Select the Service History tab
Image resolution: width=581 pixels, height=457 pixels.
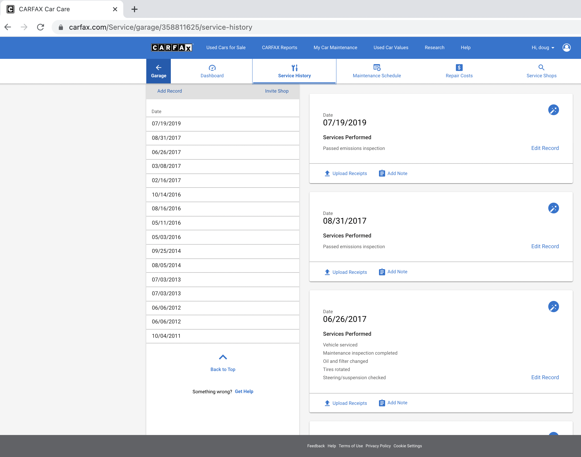pyautogui.click(x=294, y=71)
